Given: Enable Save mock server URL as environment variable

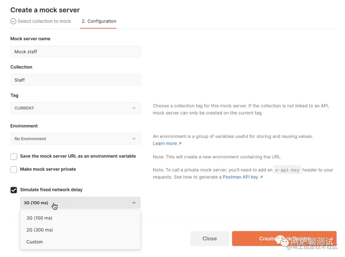Looking at the screenshot, I should click(x=14, y=156).
